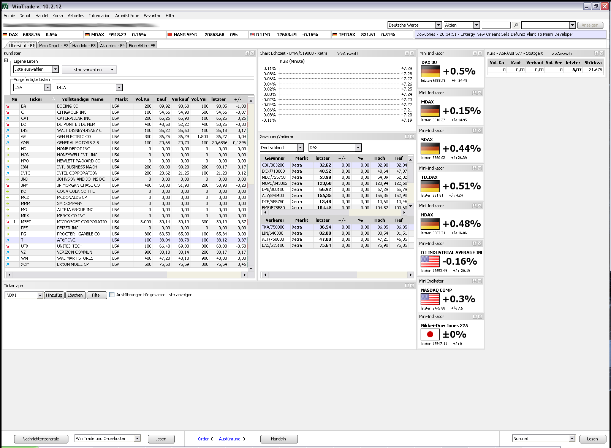The width and height of the screenshot is (611, 448).
Task: Open the Ausführung link
Action: [x=230, y=439]
